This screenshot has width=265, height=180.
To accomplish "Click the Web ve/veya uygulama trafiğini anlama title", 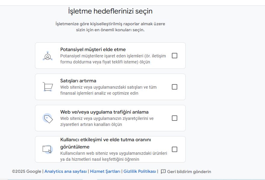I will click(x=104, y=112).
